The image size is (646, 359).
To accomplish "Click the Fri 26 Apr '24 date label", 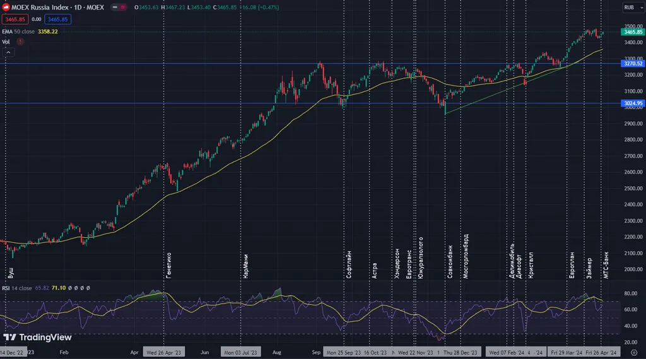I will pyautogui.click(x=601, y=353).
